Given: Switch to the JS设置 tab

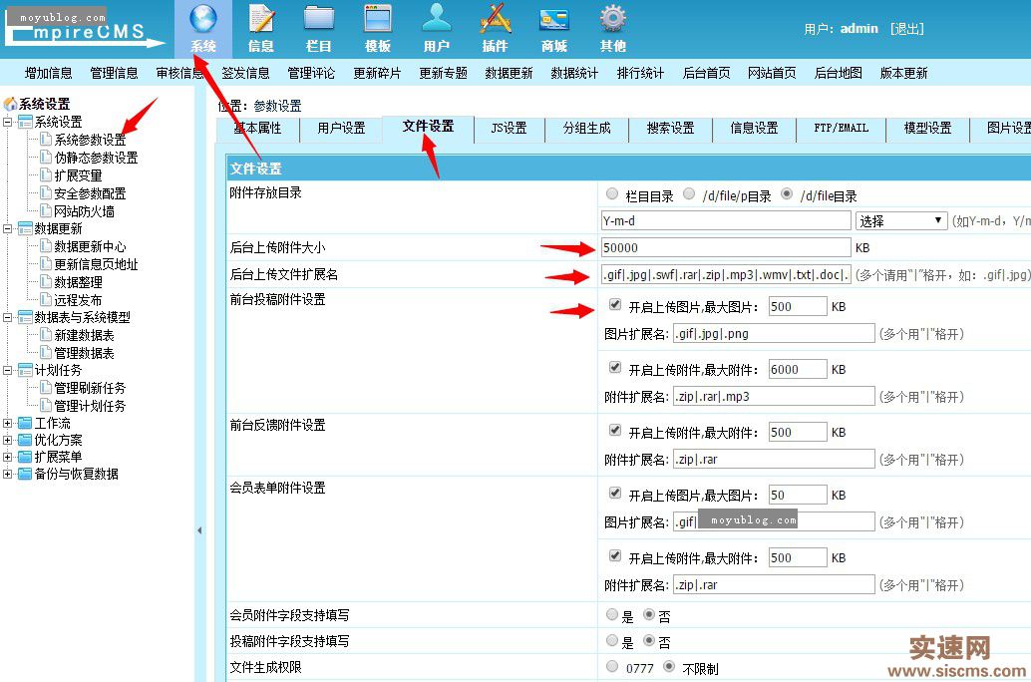Looking at the screenshot, I should tap(509, 129).
